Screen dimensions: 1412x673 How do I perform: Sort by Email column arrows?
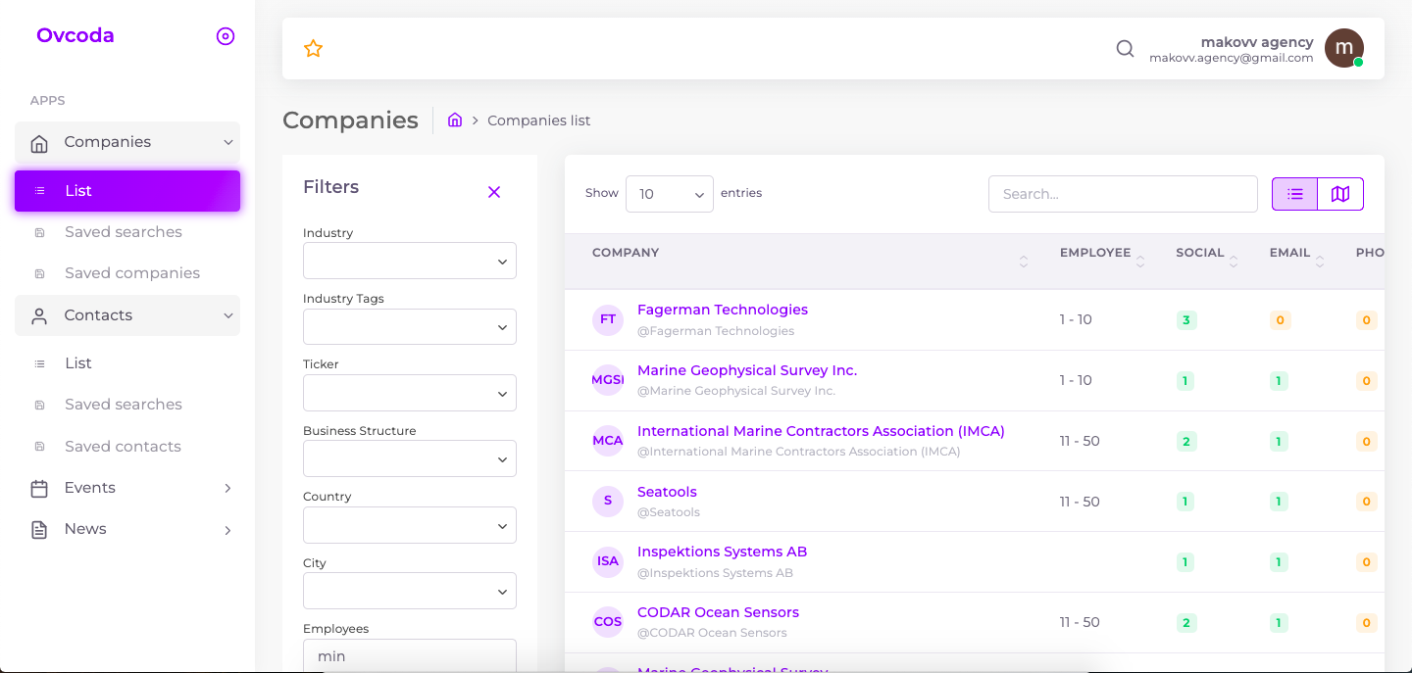(x=1320, y=262)
